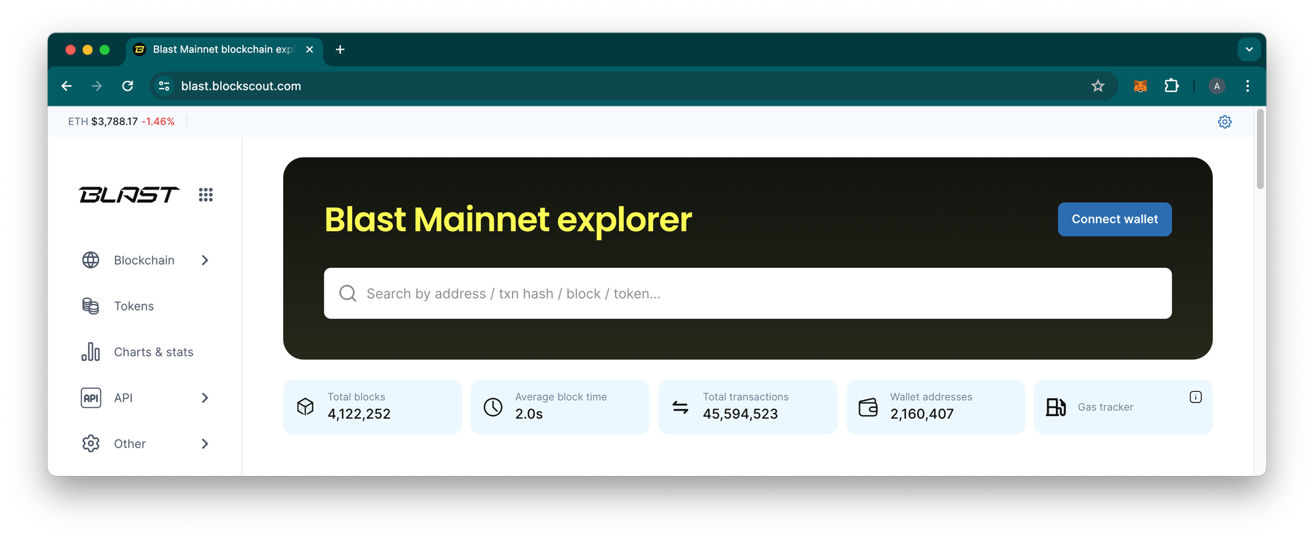Click the Average block time clock icon

point(493,407)
